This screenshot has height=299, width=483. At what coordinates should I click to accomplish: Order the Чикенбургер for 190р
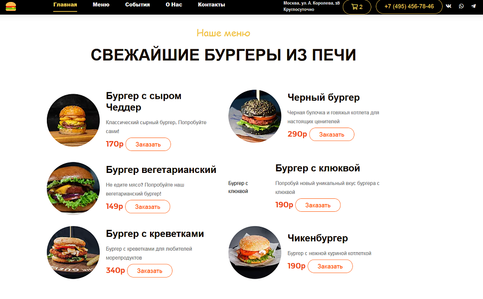coord(330,266)
